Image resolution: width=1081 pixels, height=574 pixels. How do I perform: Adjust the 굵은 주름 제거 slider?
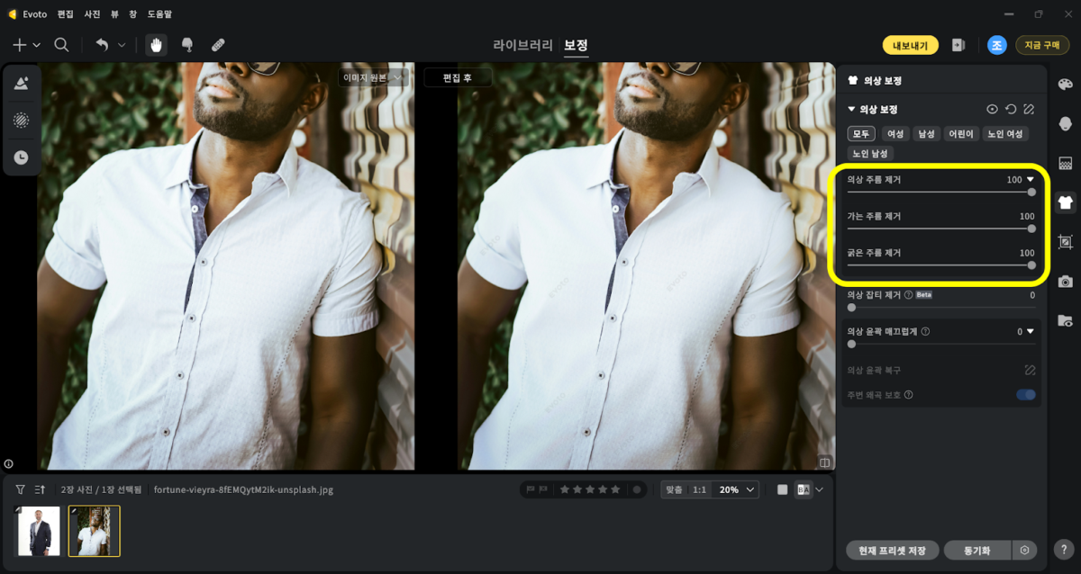pos(940,265)
